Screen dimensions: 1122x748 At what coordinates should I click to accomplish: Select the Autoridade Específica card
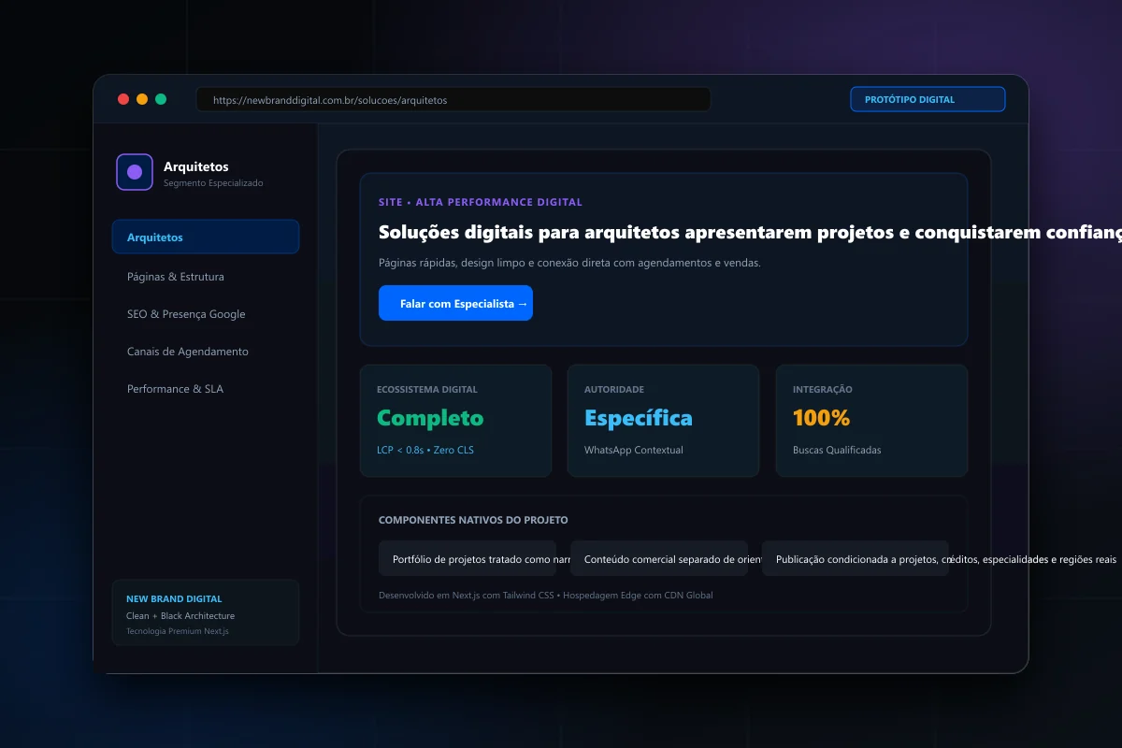coord(663,421)
